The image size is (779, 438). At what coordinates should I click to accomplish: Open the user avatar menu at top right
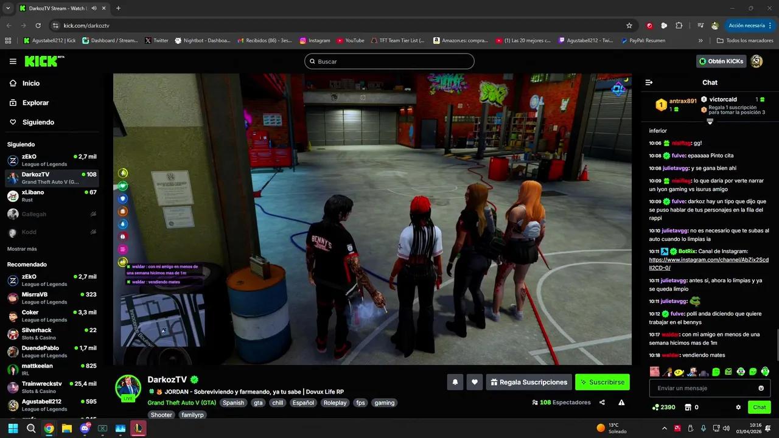coord(756,61)
